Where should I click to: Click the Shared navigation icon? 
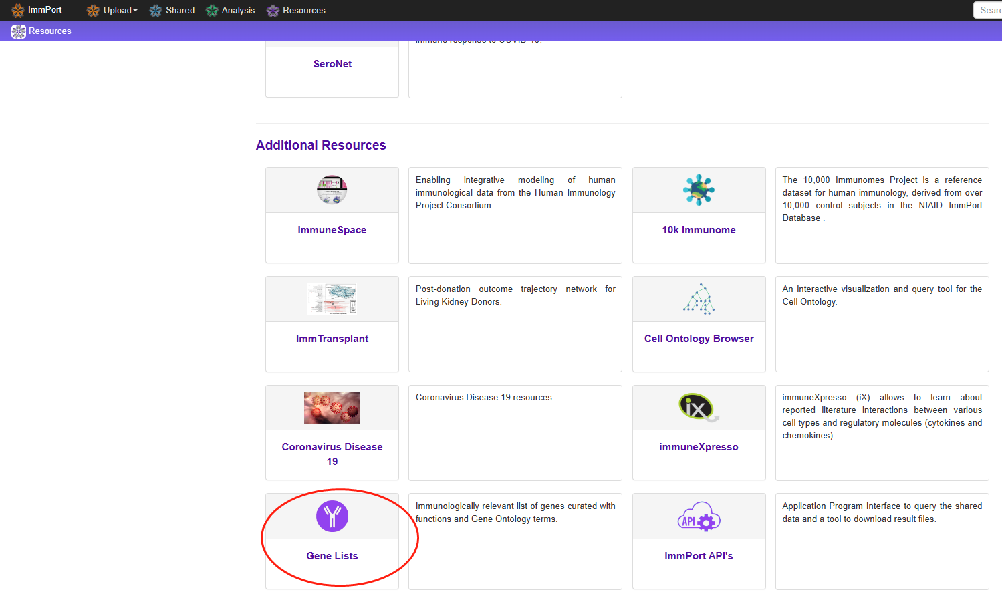pos(156,11)
